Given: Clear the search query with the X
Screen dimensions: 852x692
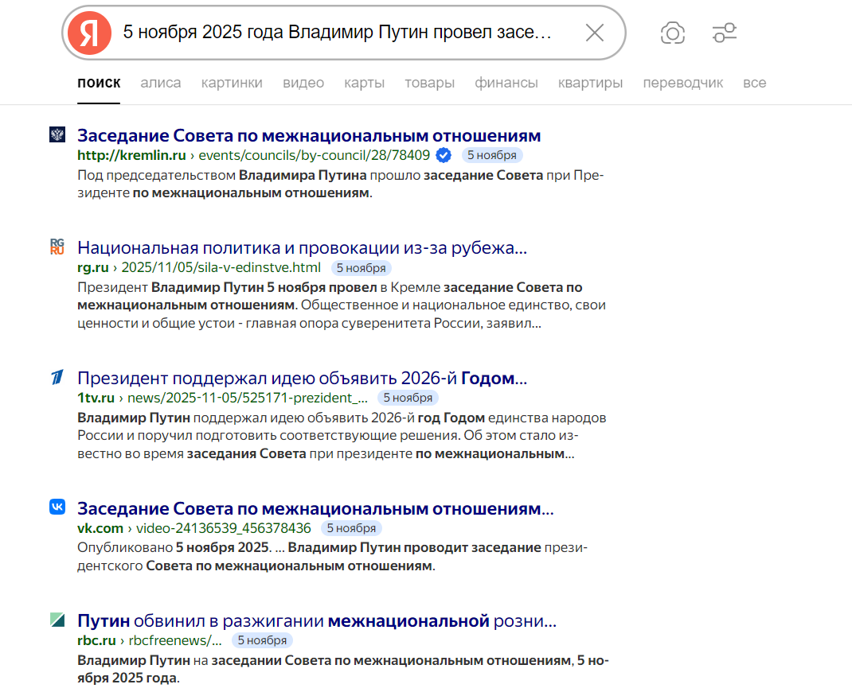Looking at the screenshot, I should (x=594, y=33).
